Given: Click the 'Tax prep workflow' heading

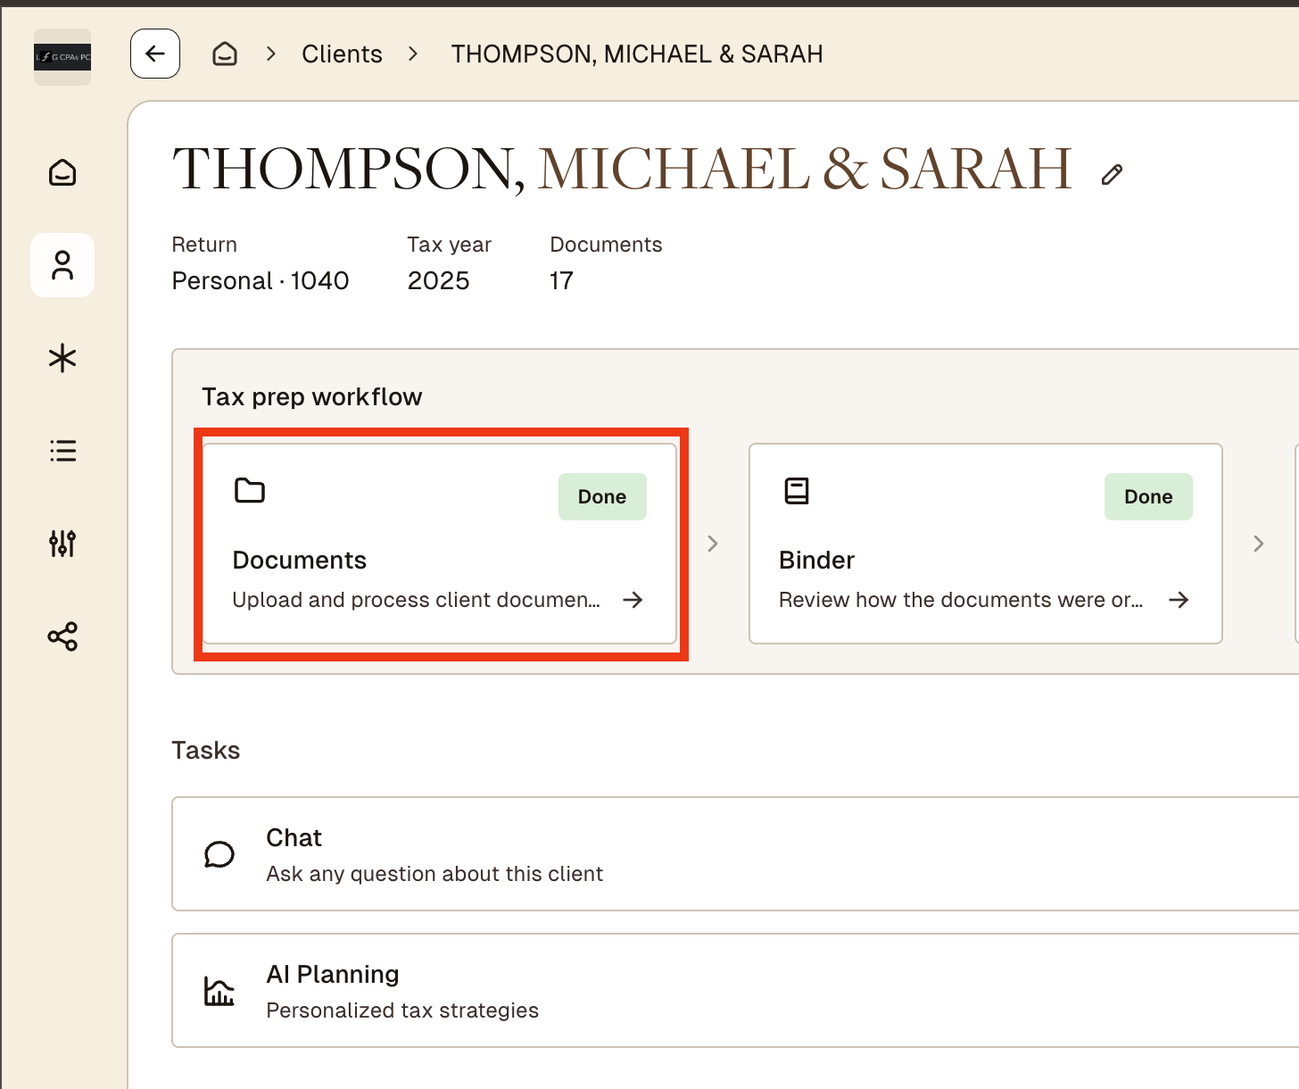Looking at the screenshot, I should pos(312,397).
